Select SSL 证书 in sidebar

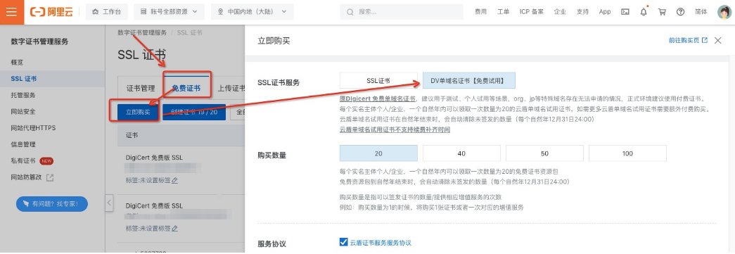52,79
